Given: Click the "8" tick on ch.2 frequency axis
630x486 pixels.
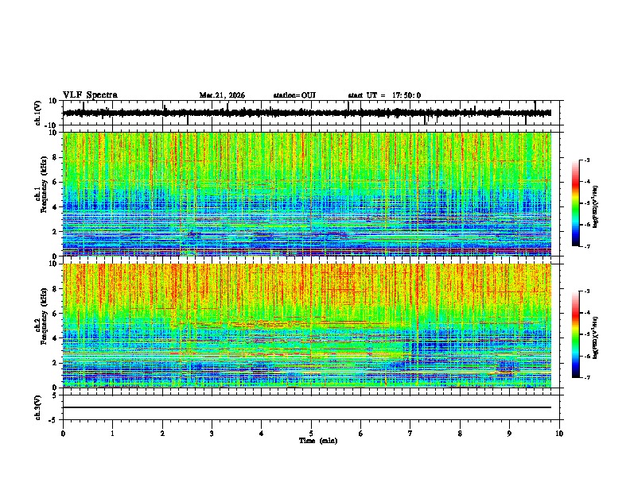Looking at the screenshot, I should [56, 289].
